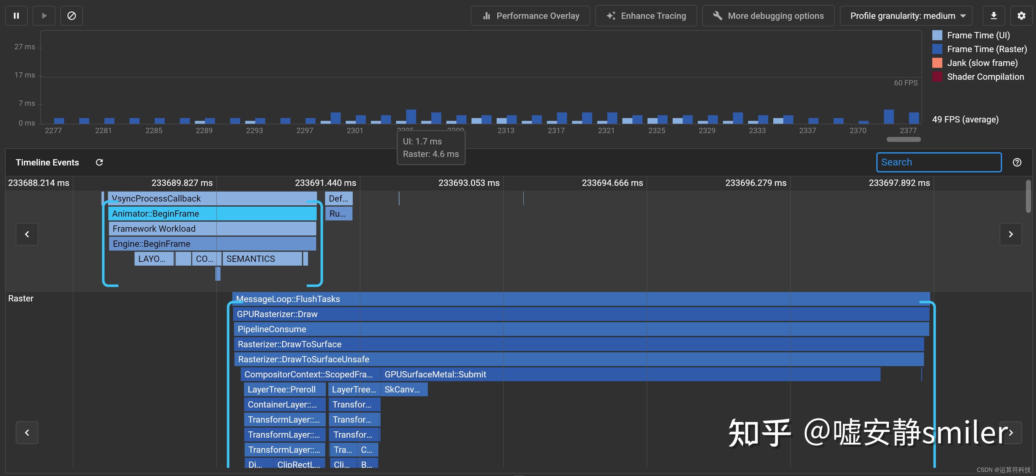1036x476 pixels.
Task: Pause frame recording
Action: pyautogui.click(x=16, y=16)
